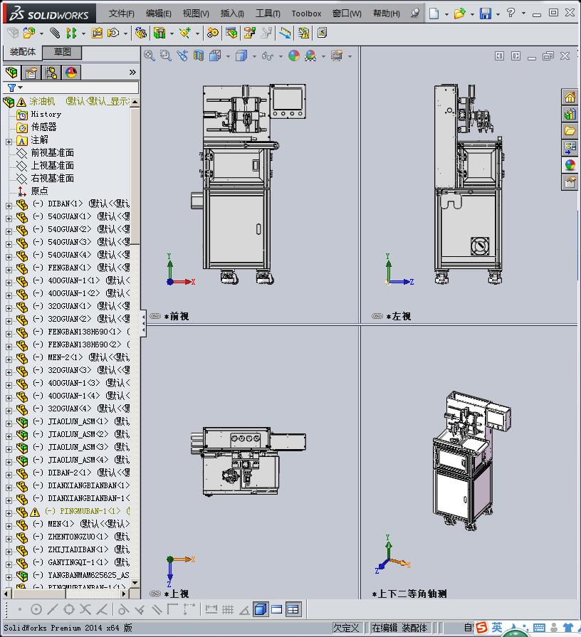
Task: Select the ZHENTONGZUO<1> component
Action: click(78, 537)
